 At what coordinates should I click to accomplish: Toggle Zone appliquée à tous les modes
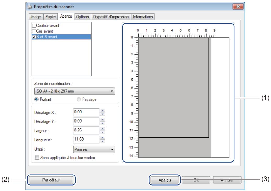[x=37, y=157]
